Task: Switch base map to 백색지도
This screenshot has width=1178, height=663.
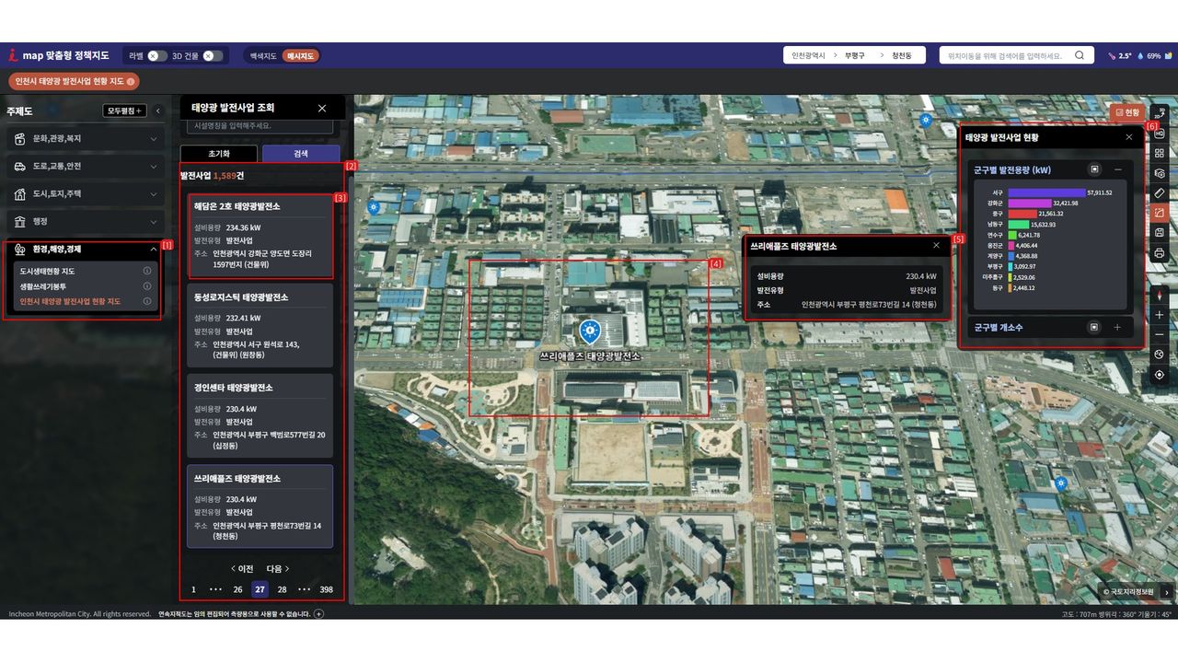Action: (x=263, y=56)
